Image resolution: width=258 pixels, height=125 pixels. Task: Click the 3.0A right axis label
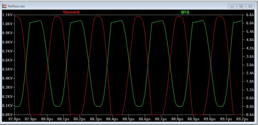250,65
